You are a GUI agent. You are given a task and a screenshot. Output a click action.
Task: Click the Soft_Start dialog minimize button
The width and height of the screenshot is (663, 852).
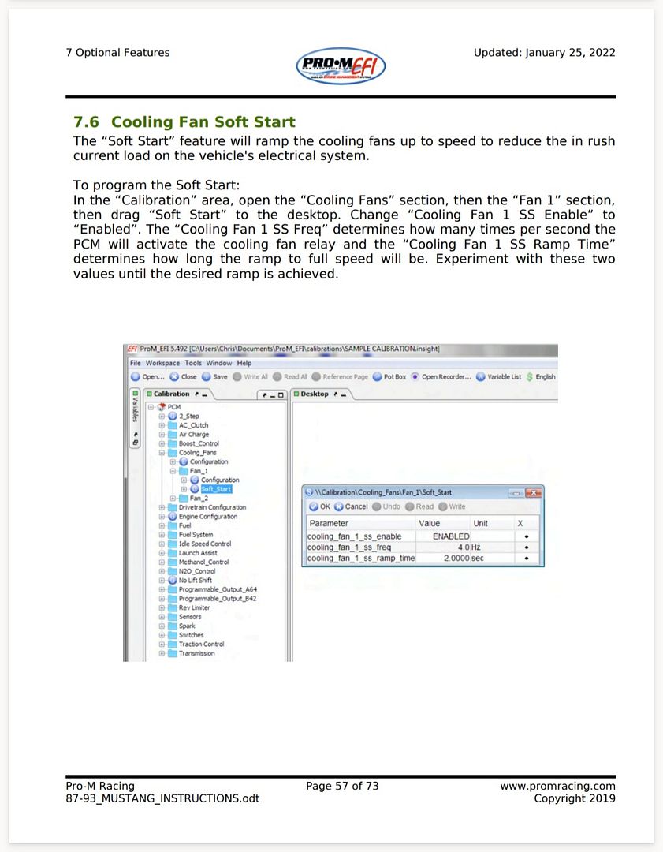(x=516, y=493)
